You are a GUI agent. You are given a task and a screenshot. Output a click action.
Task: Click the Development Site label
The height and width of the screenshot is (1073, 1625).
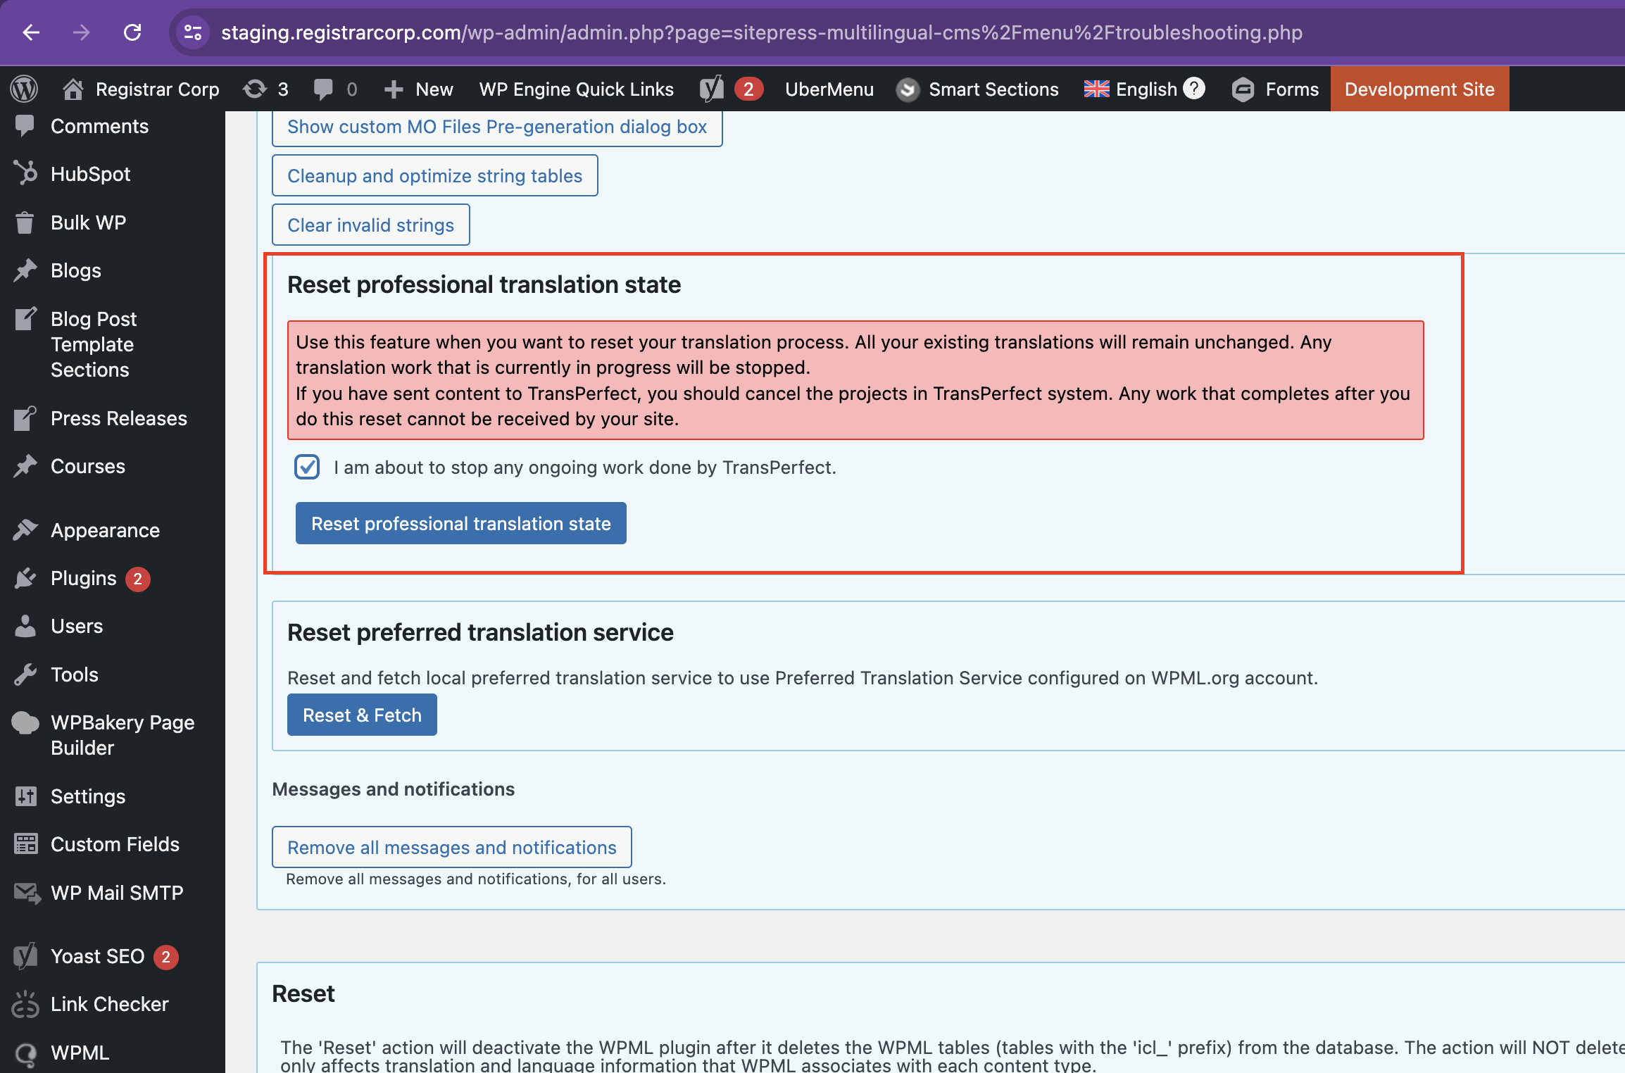[1419, 89]
